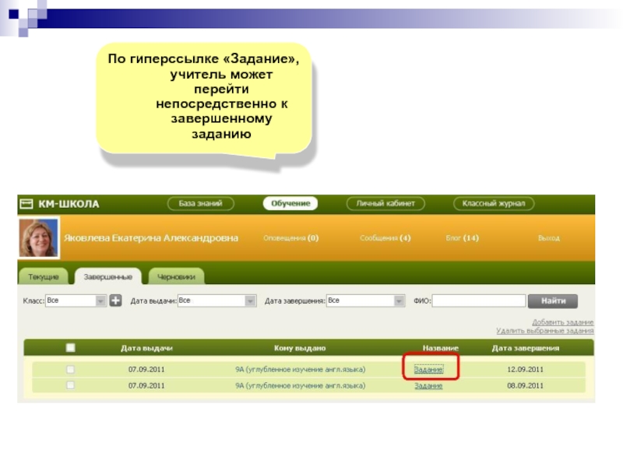This screenshot has height=467, width=623.
Task: Switch to the Текущие tab
Action: [44, 277]
